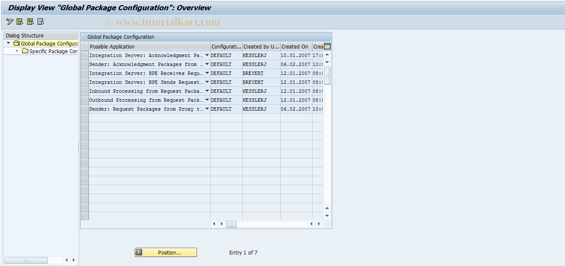Click the Integration Server: BPE Sends Request cell

(146, 82)
